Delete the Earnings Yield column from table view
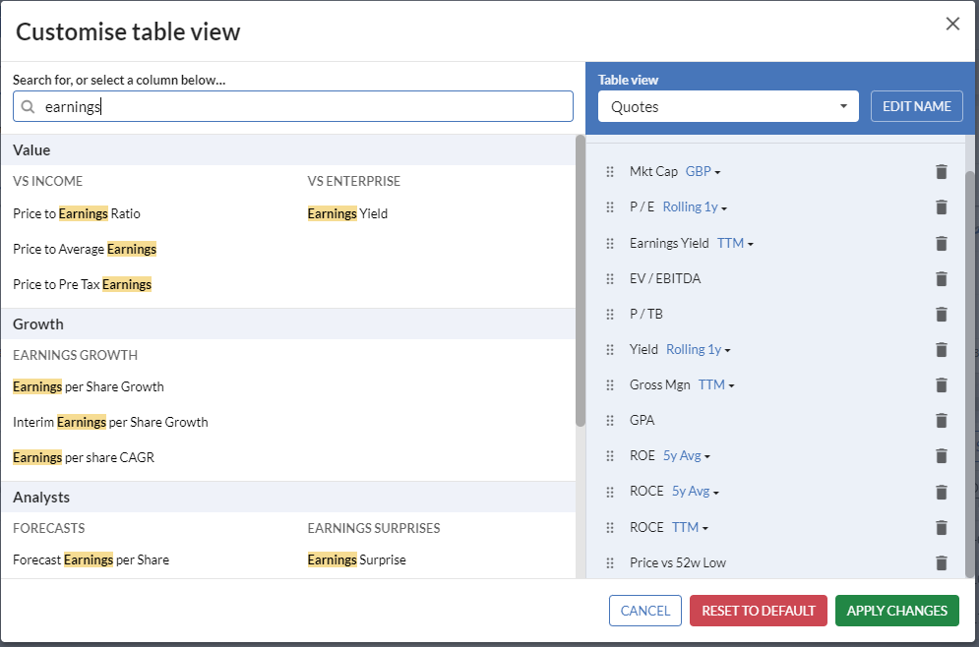Screen dimensions: 979x647 click(942, 243)
